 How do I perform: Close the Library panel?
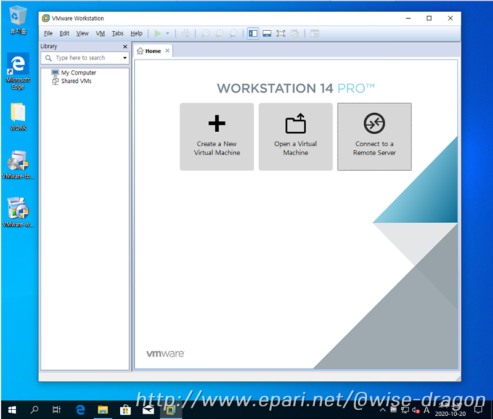(x=125, y=46)
